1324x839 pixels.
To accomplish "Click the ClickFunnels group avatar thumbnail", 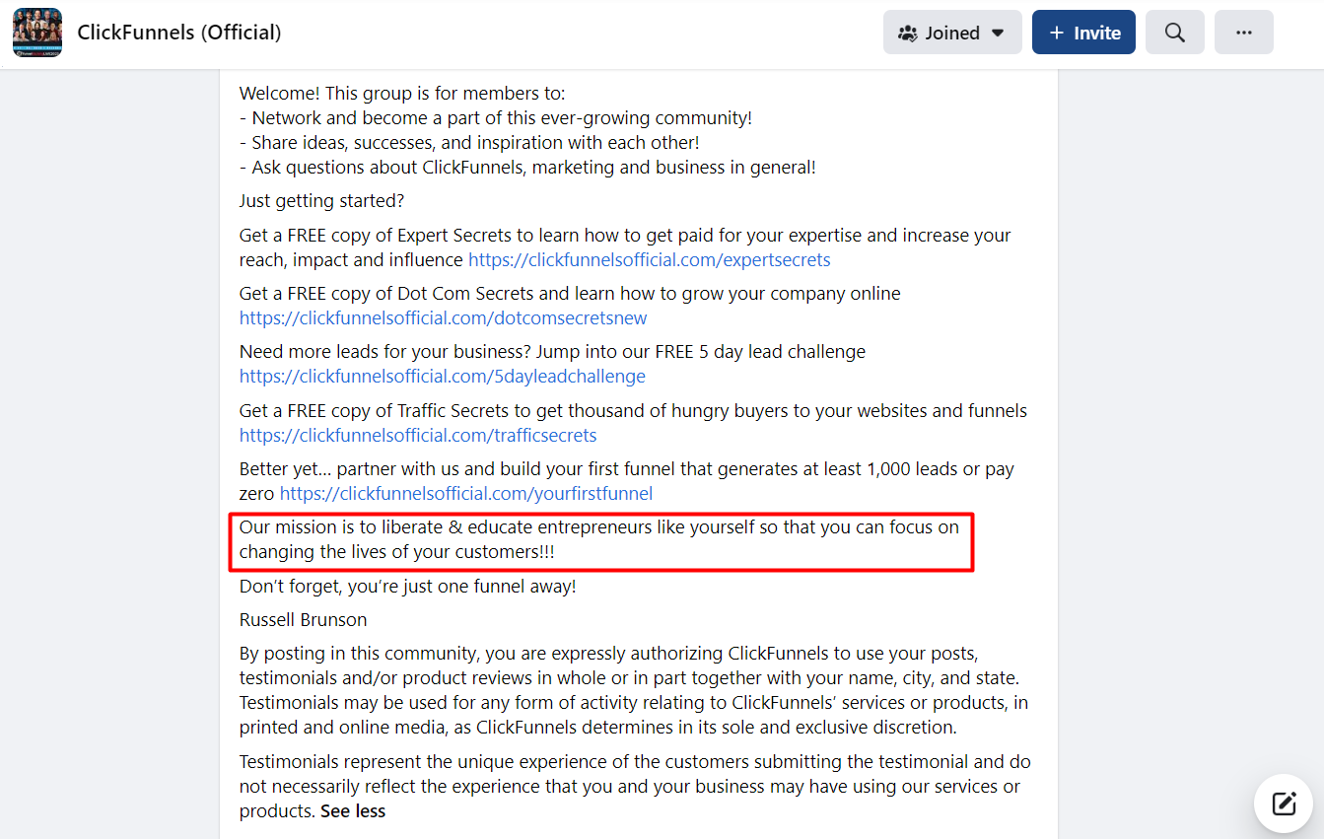I will (37, 33).
